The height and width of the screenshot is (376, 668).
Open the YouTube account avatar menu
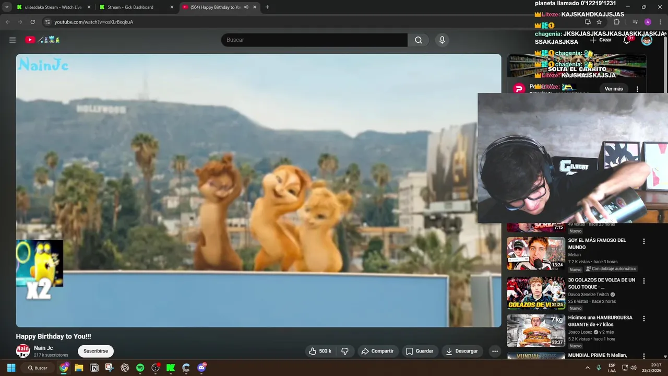(647, 40)
